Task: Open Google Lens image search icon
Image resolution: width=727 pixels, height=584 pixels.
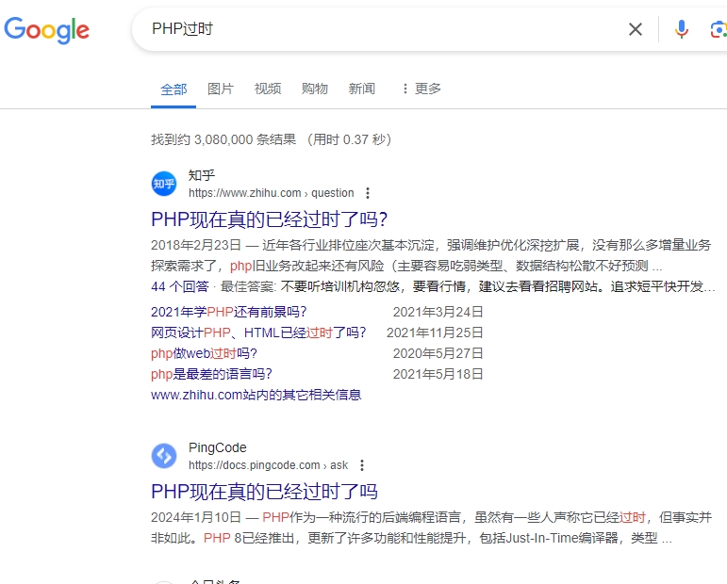Action: pyautogui.click(x=719, y=29)
